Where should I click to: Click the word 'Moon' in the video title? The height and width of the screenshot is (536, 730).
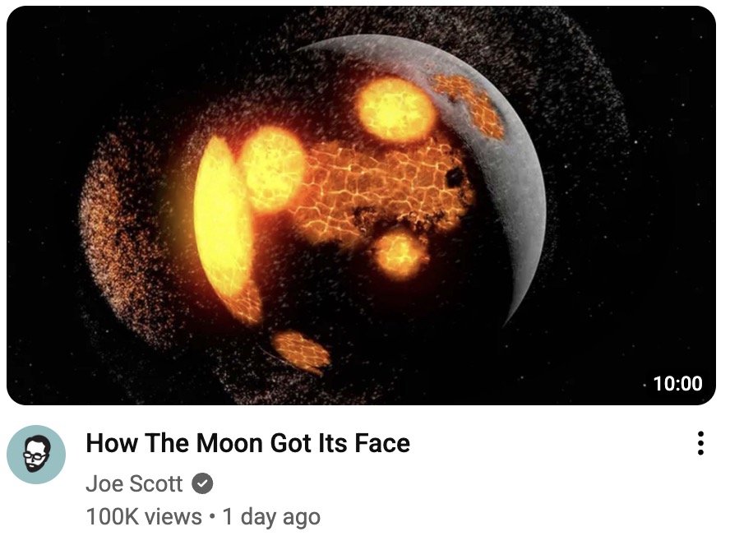click(231, 443)
